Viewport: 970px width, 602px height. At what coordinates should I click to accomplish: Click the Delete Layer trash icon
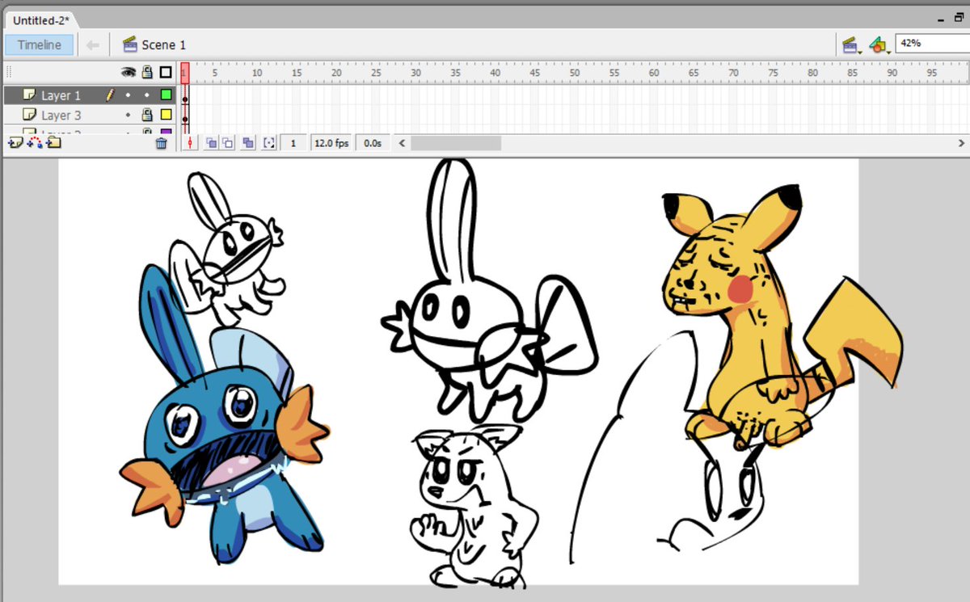[162, 143]
